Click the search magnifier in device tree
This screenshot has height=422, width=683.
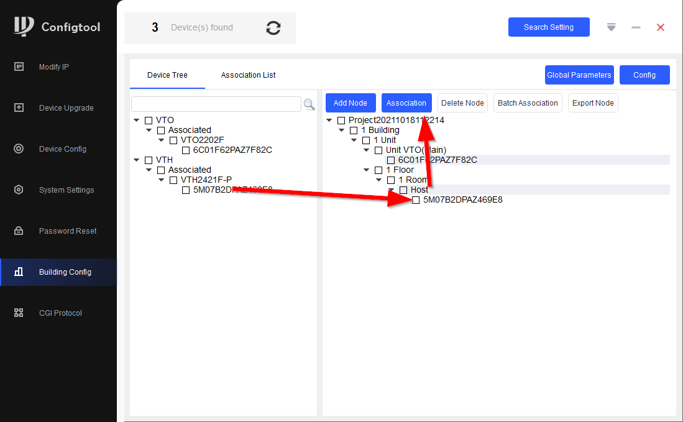(309, 104)
